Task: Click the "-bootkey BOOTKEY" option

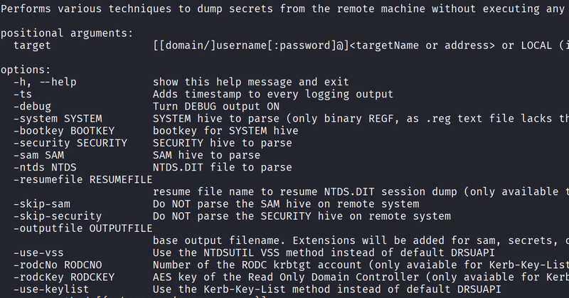Action: (64, 130)
